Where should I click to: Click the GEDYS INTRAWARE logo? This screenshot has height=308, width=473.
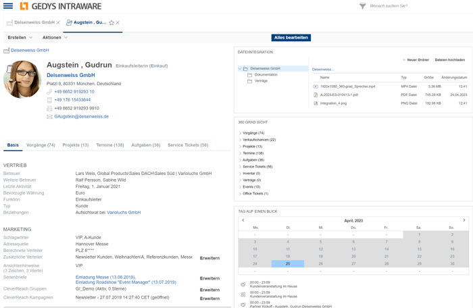pos(60,6)
